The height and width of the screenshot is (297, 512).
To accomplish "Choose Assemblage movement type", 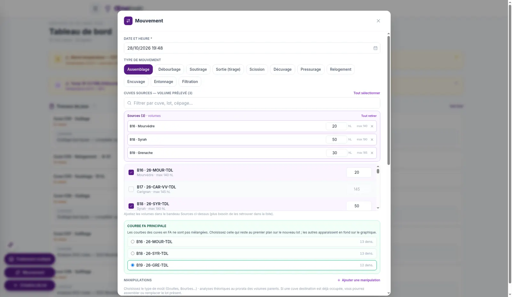I will coord(138,69).
